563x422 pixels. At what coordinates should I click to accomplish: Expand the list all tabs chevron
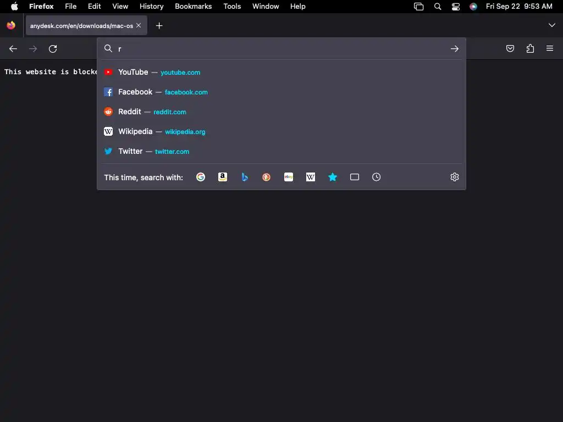[x=552, y=25]
